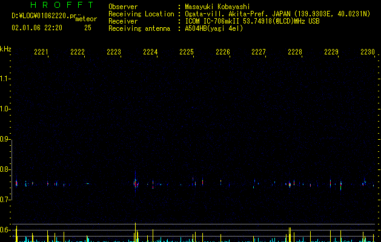This screenshot has width=381, height=242.
Task: Click the 2226 time marker
Action: pyautogui.click(x=223, y=52)
